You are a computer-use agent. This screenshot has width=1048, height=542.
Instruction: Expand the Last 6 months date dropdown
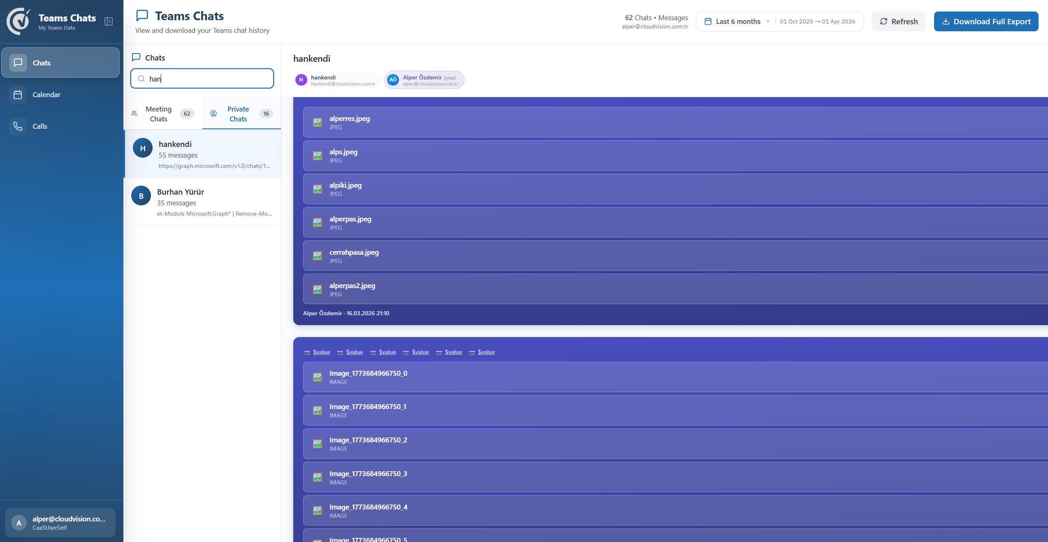coord(737,21)
